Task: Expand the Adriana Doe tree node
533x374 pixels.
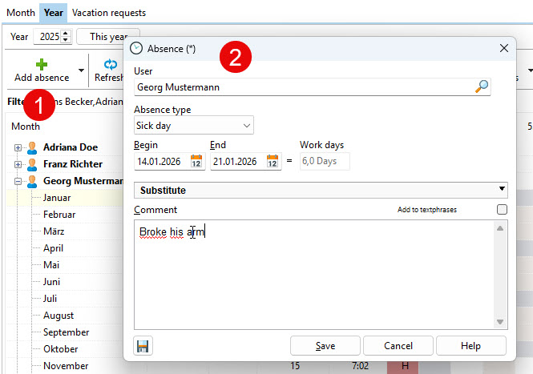Action: [x=18, y=147]
